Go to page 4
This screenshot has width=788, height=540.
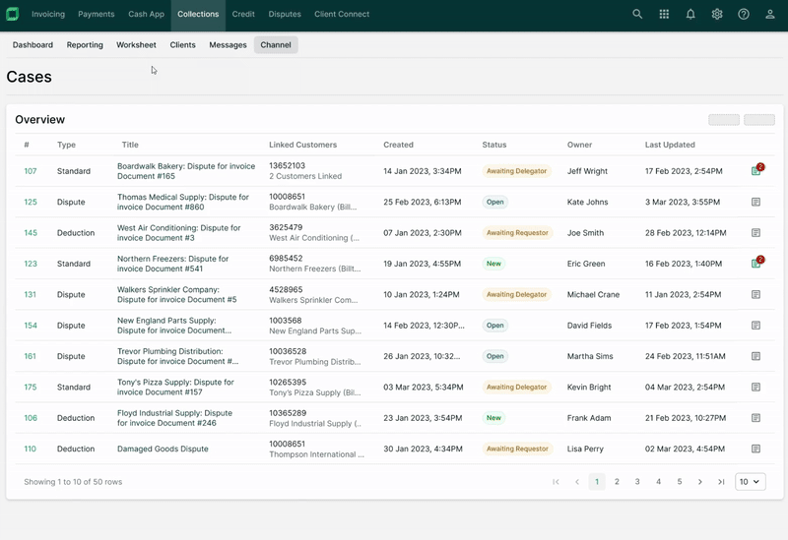(x=658, y=482)
